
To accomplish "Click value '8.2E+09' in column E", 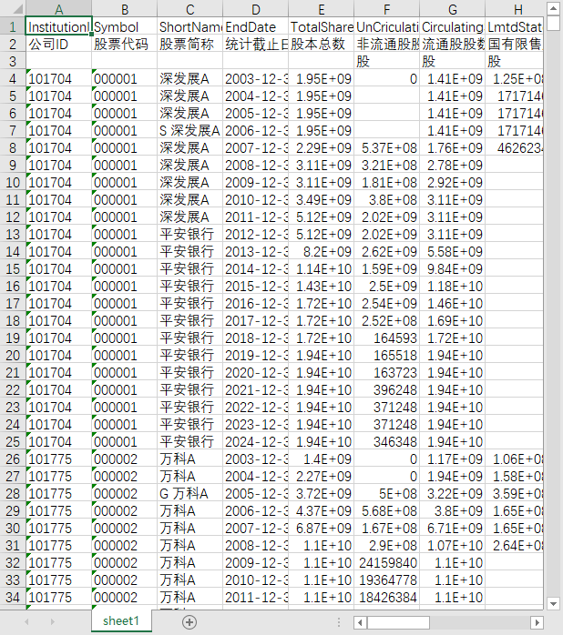I will tap(322, 251).
